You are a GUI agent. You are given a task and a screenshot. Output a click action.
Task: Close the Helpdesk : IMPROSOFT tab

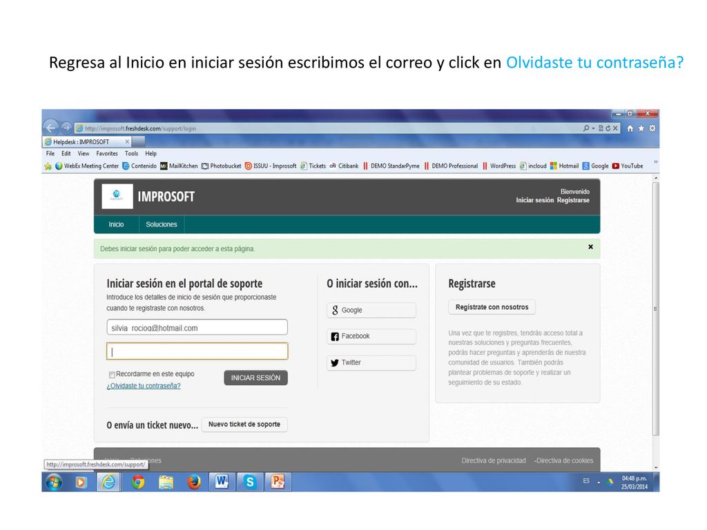tap(127, 141)
